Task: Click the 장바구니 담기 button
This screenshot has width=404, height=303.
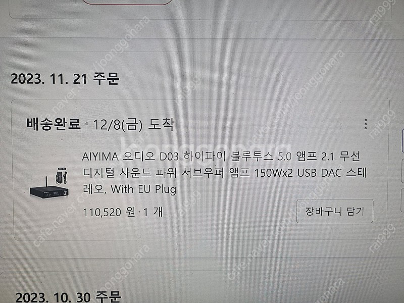Action: click(335, 211)
